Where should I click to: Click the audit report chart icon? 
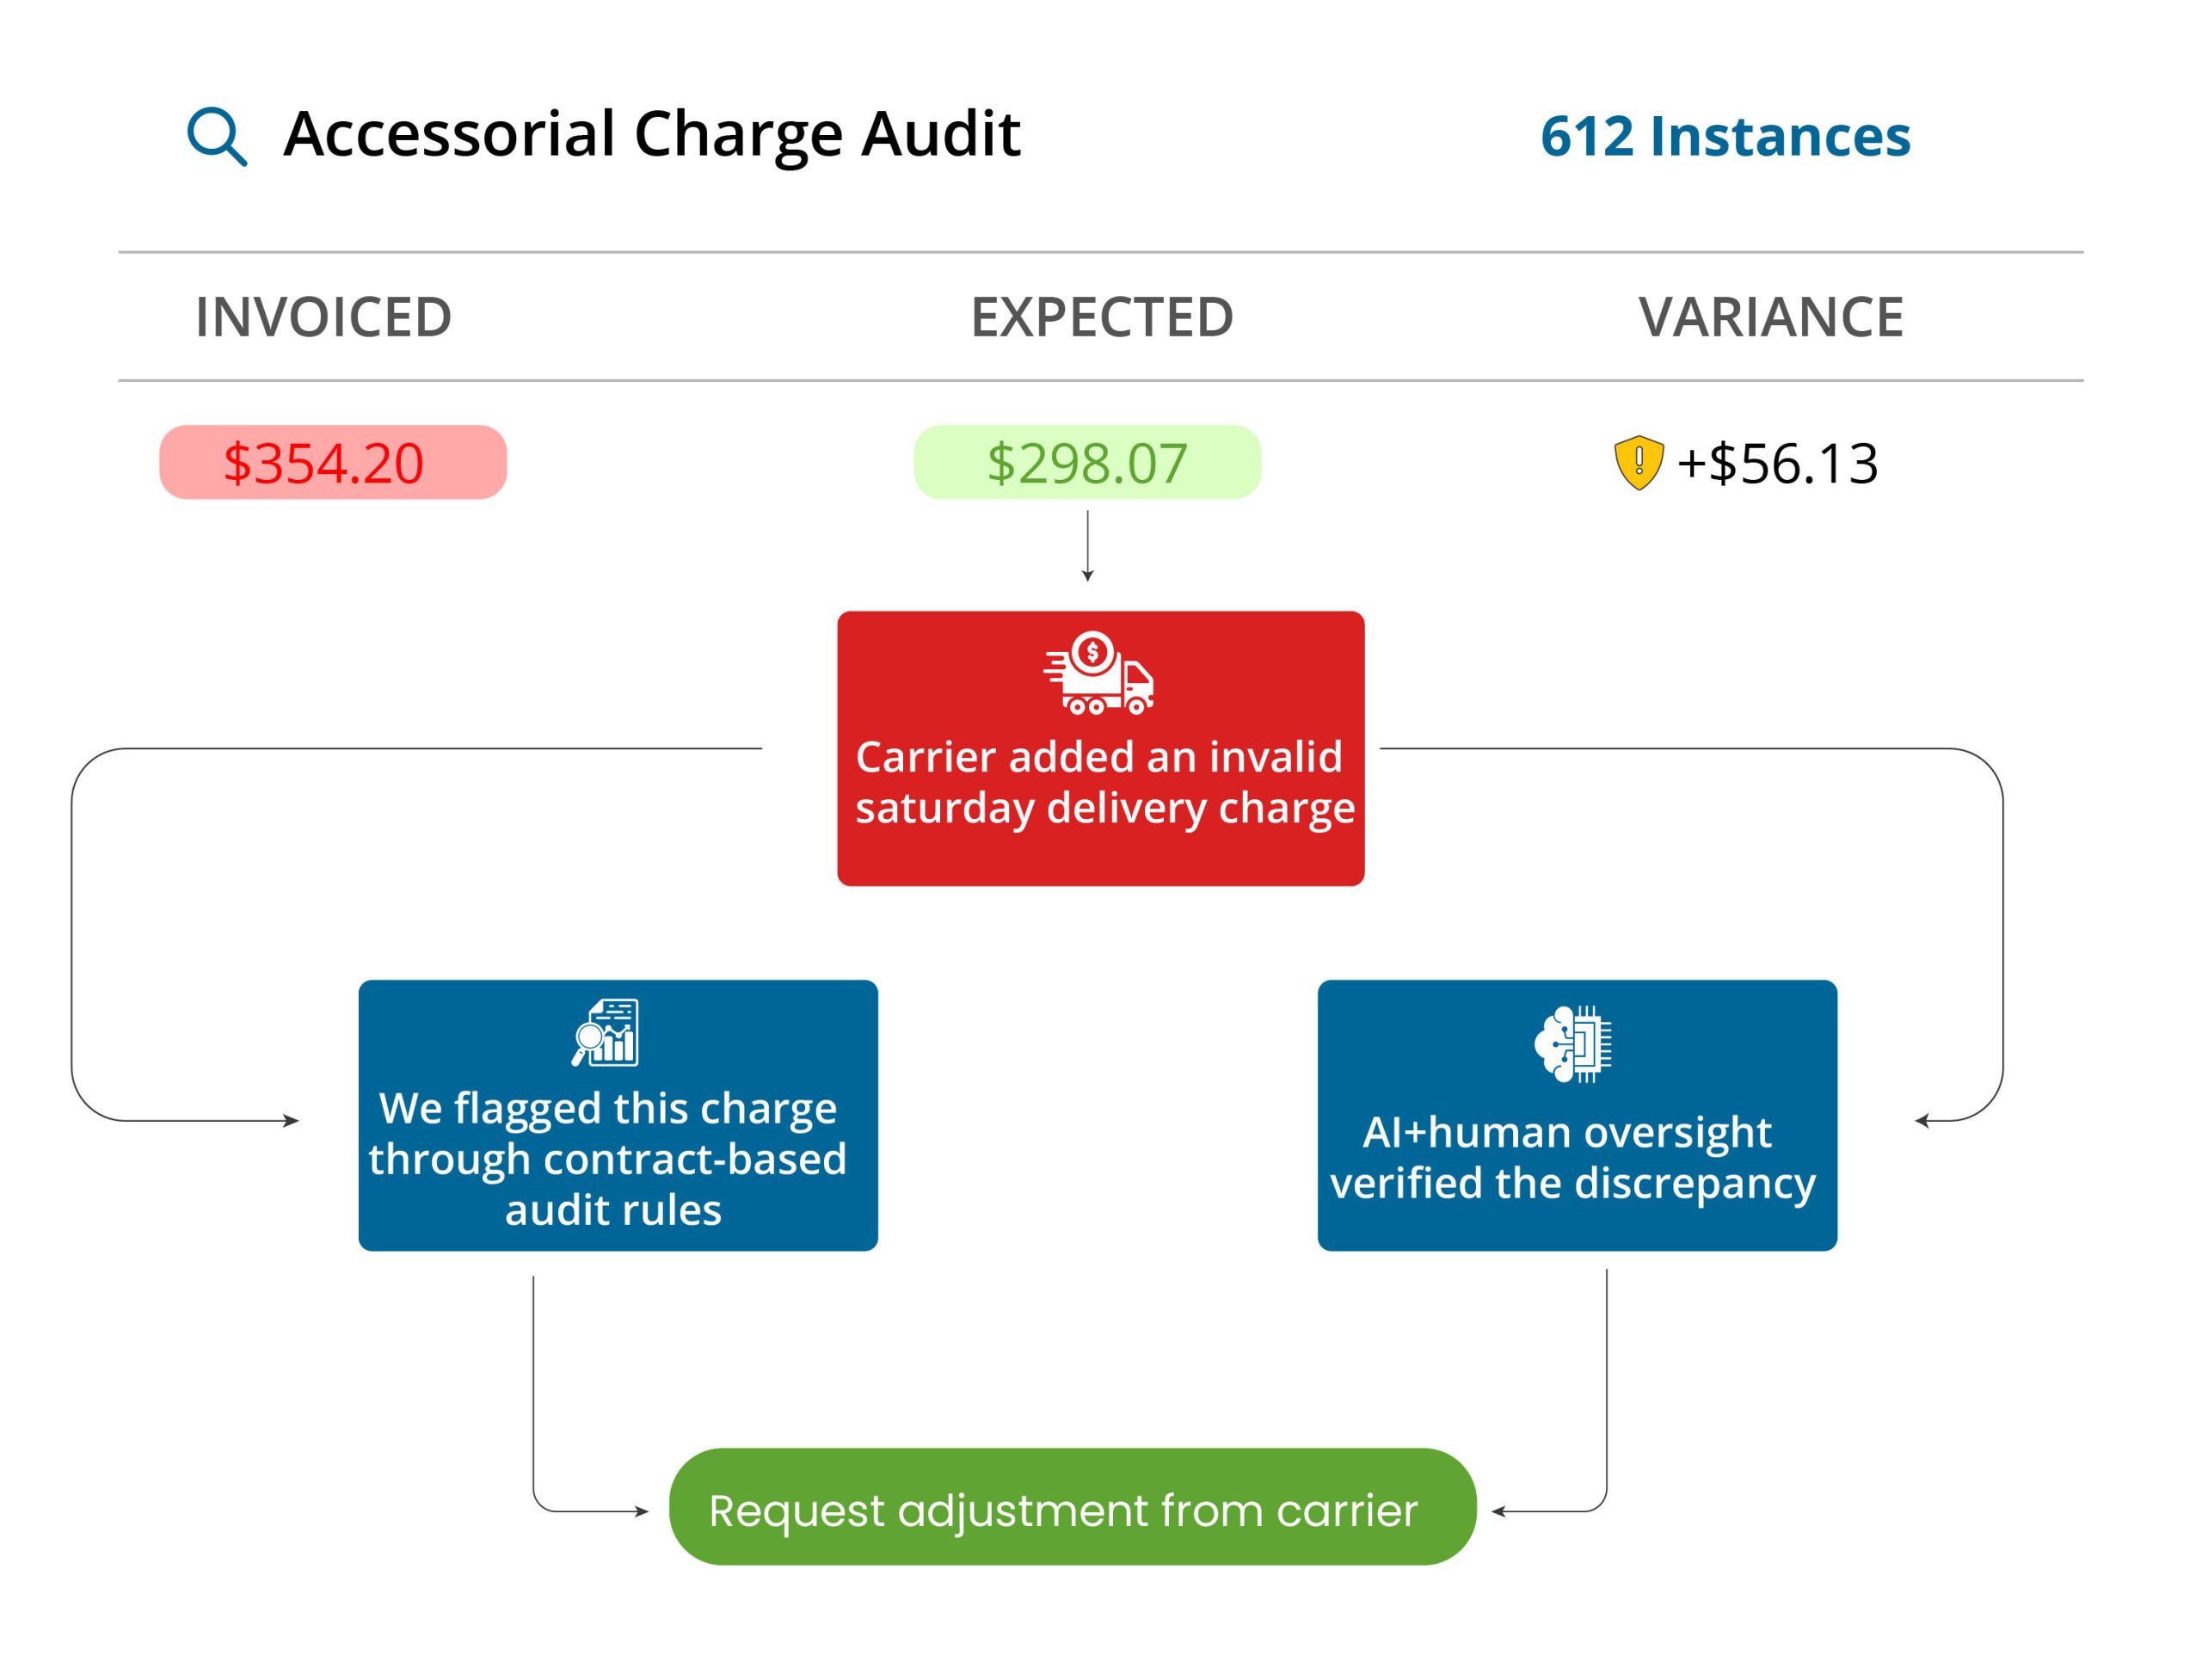(606, 1033)
